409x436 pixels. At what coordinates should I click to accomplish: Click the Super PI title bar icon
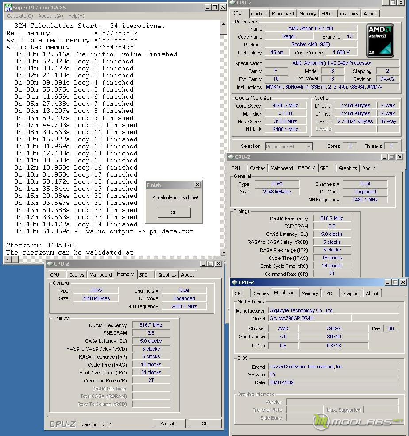[8, 8]
